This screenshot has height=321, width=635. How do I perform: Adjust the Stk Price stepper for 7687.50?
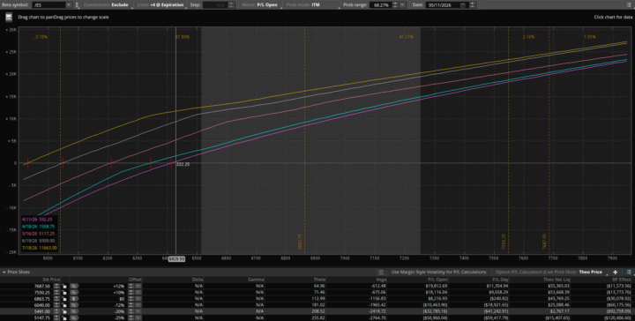[x=56, y=286]
